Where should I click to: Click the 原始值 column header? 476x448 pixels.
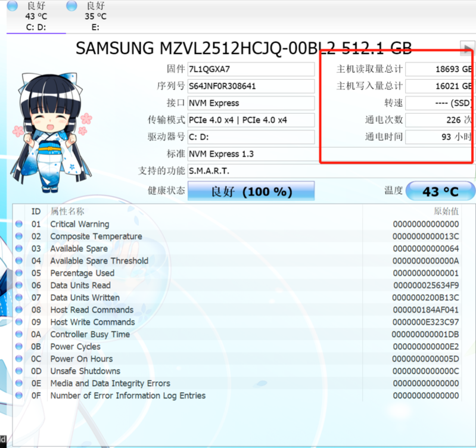[446, 211]
